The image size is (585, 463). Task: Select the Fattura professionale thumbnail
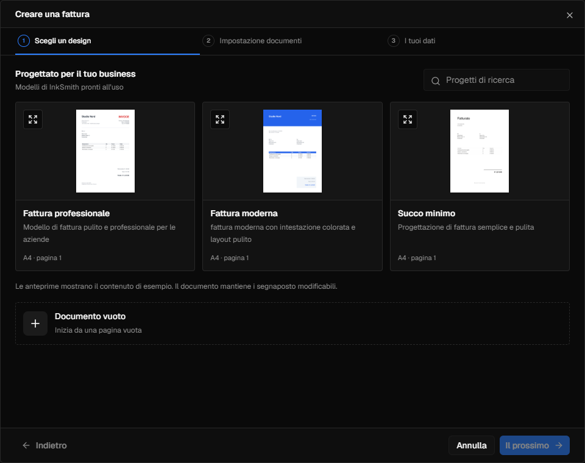105,151
